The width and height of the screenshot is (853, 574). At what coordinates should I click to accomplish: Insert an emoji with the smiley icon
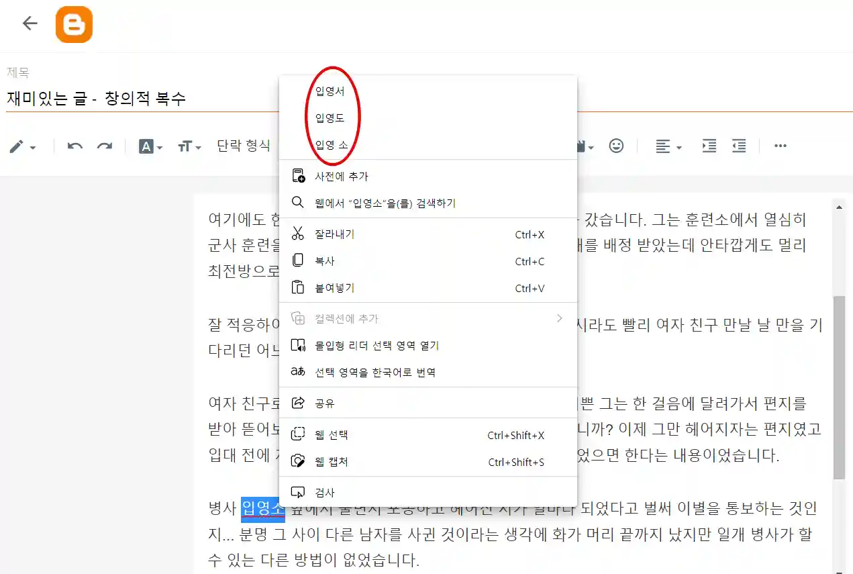point(616,146)
